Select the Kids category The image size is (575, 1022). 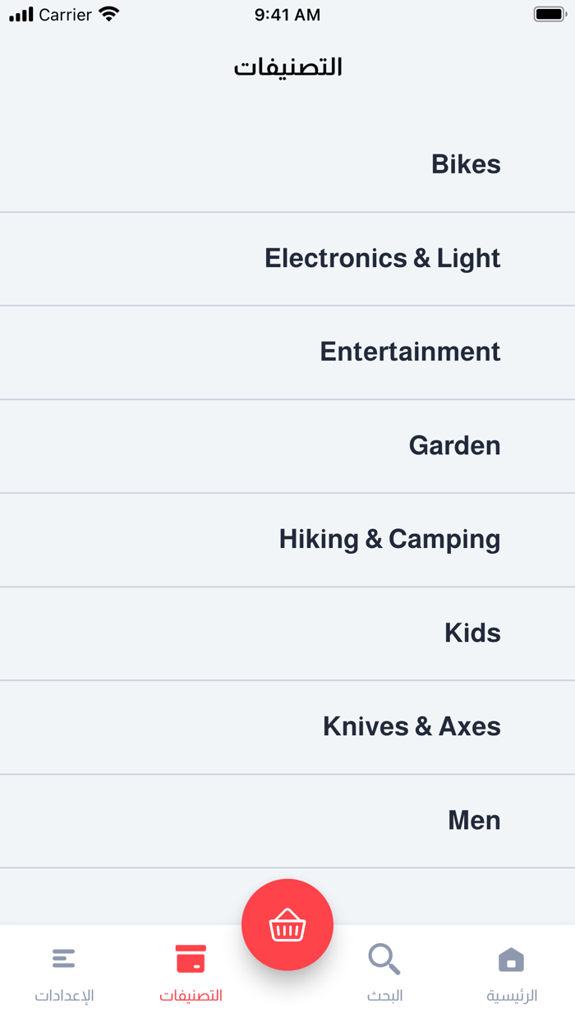coord(472,633)
